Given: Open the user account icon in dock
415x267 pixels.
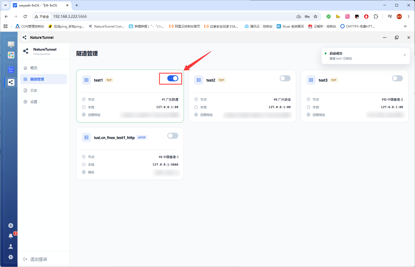Looking at the screenshot, I should [11, 247].
